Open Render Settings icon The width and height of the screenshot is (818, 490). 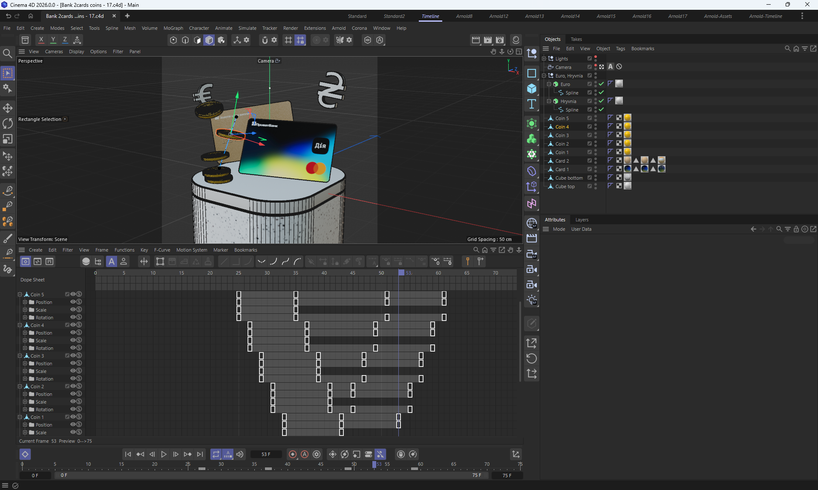pyautogui.click(x=500, y=40)
